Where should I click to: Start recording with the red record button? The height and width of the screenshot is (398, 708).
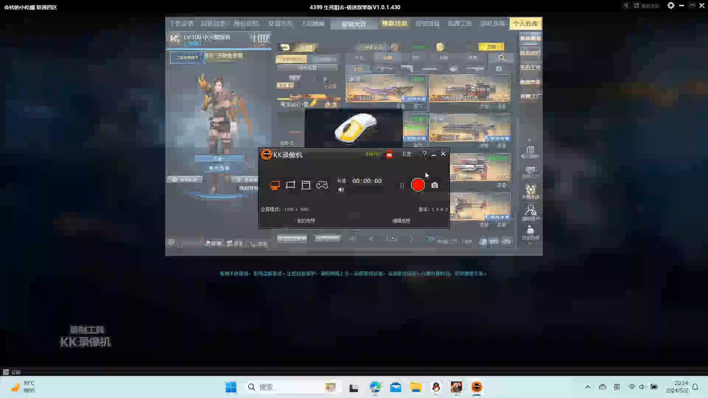(x=418, y=185)
